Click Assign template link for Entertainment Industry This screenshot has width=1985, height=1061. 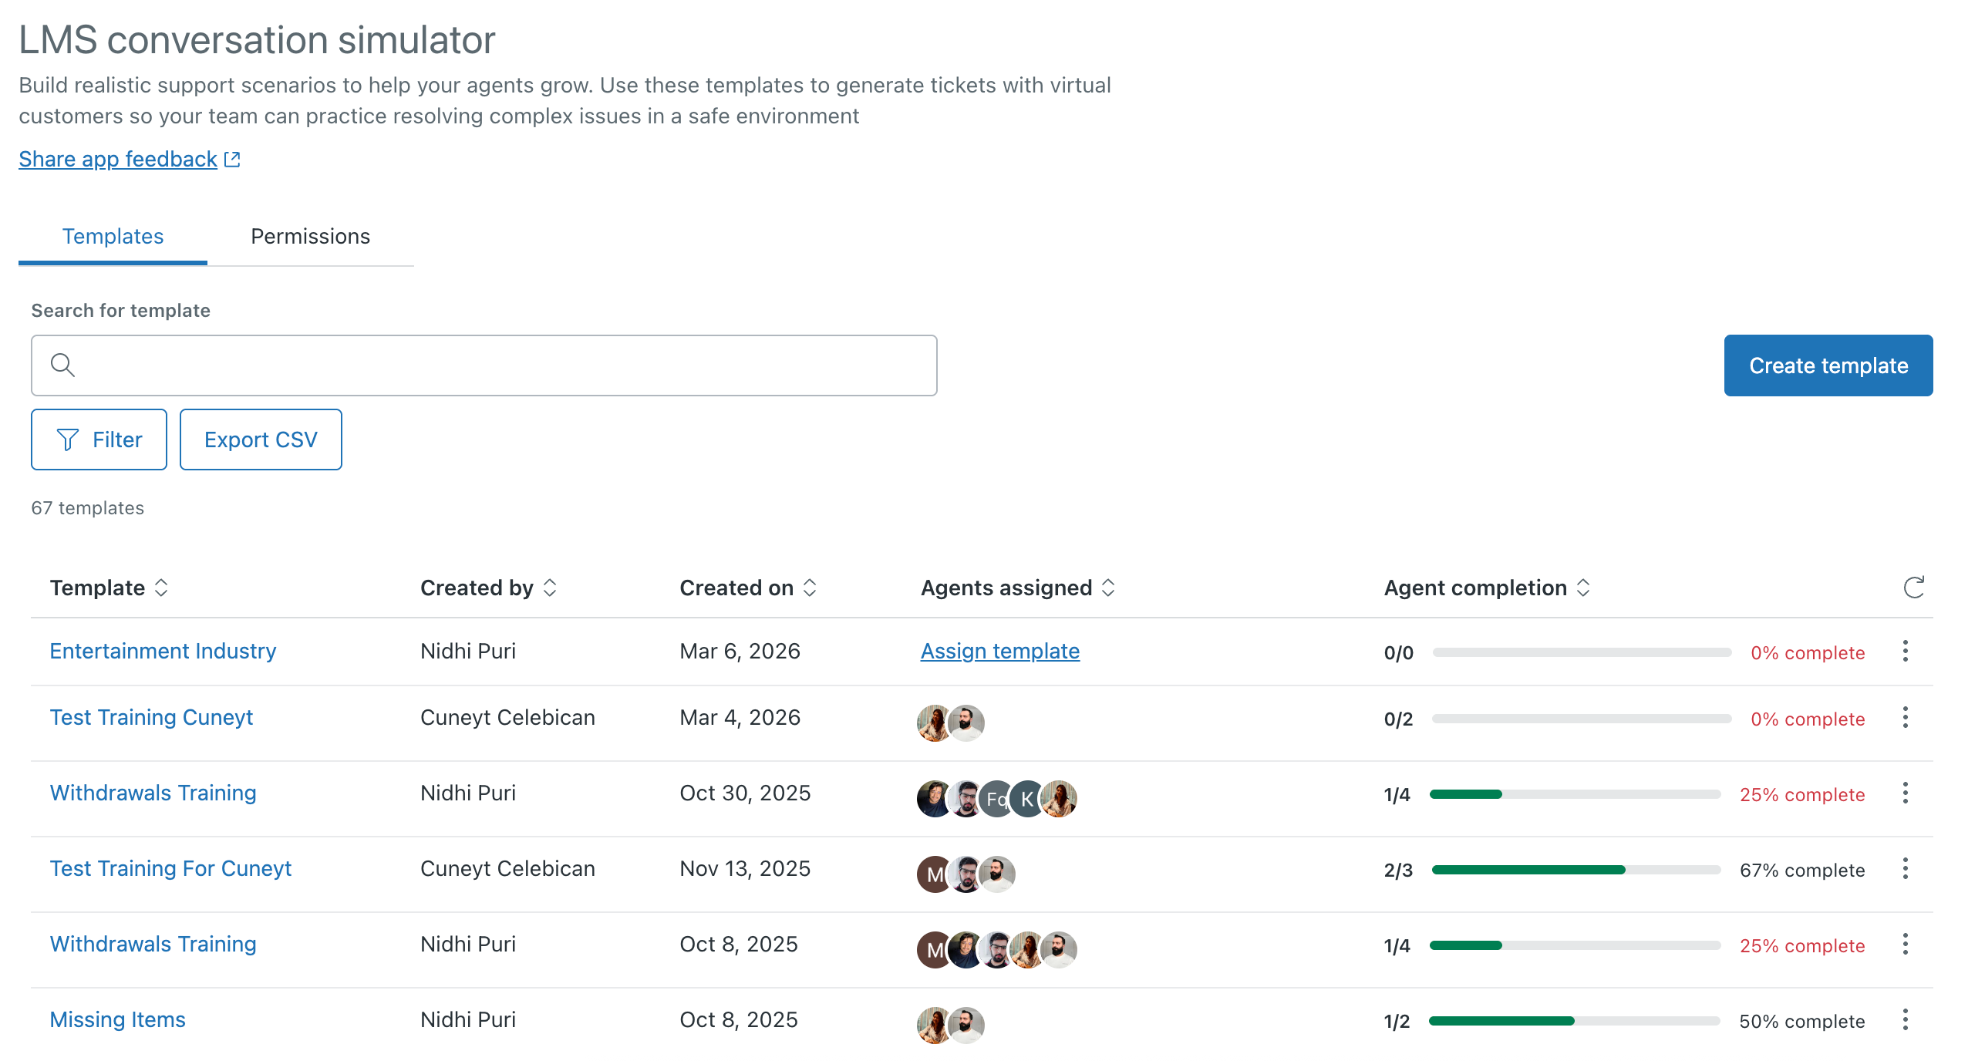click(x=999, y=652)
